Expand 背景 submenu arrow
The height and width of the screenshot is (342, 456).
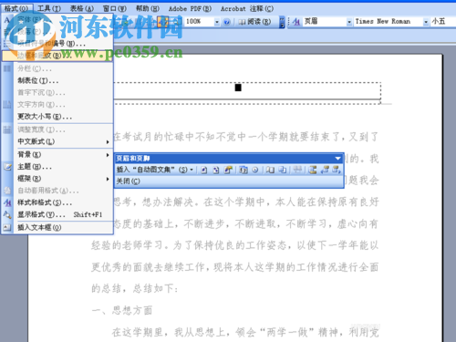[108, 155]
